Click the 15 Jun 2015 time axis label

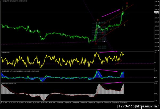[x=4, y=103]
